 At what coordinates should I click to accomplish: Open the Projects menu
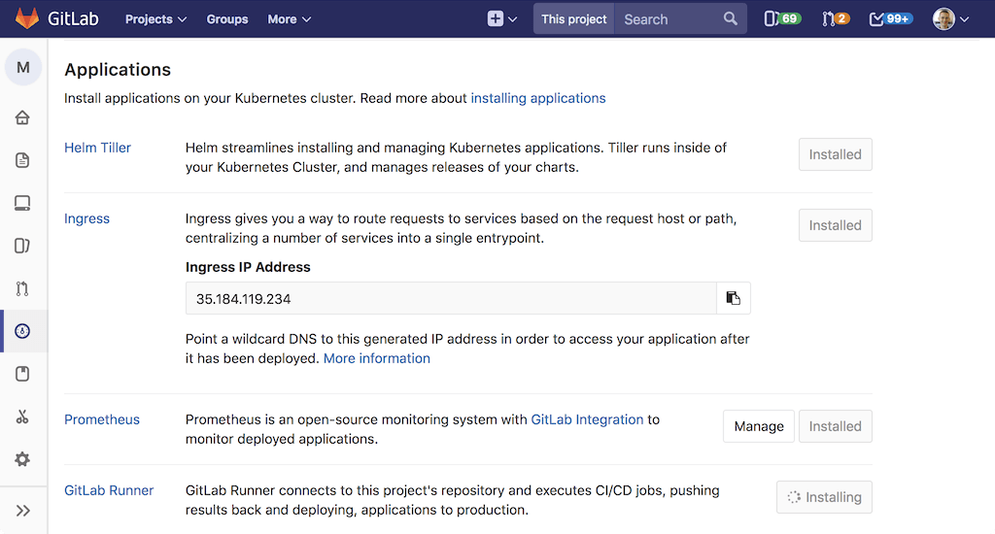[155, 19]
